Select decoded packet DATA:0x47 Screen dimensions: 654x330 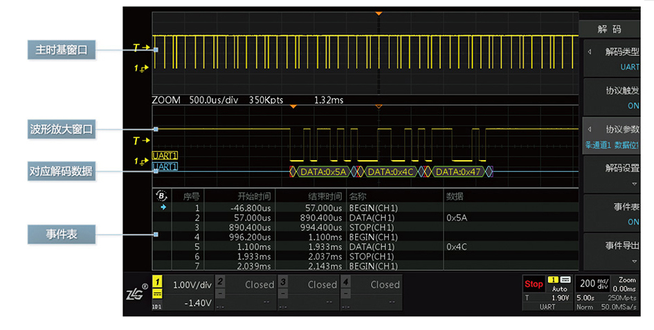(x=458, y=172)
